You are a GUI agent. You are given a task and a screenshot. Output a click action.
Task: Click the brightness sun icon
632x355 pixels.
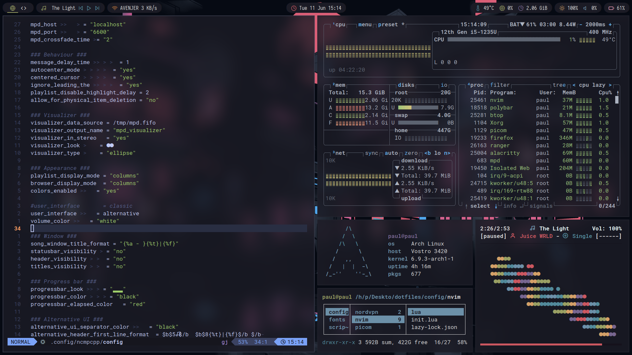[x=562, y=8]
